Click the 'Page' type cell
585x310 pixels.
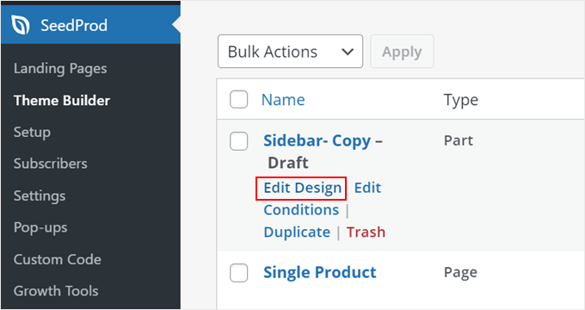coord(460,273)
